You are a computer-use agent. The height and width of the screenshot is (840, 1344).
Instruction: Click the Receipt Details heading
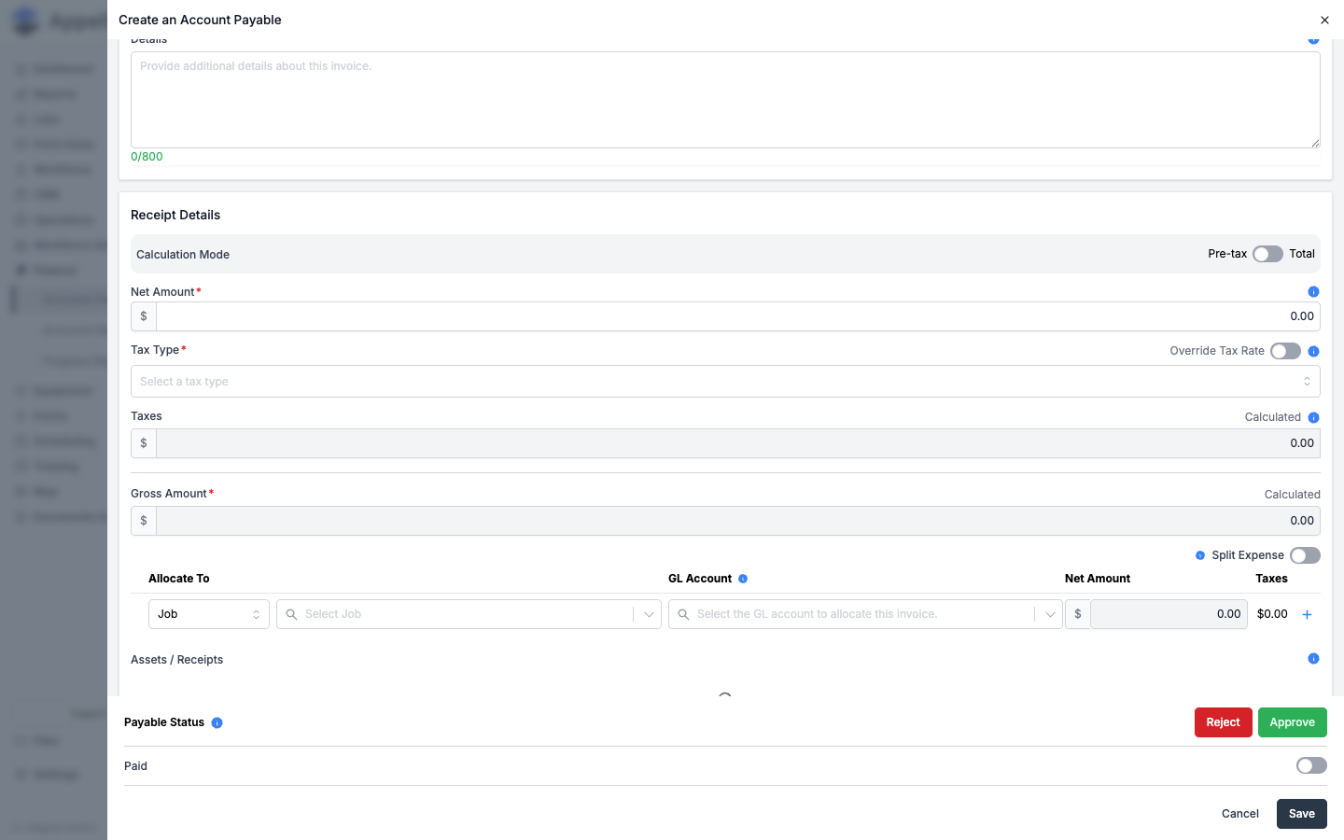coord(175,215)
